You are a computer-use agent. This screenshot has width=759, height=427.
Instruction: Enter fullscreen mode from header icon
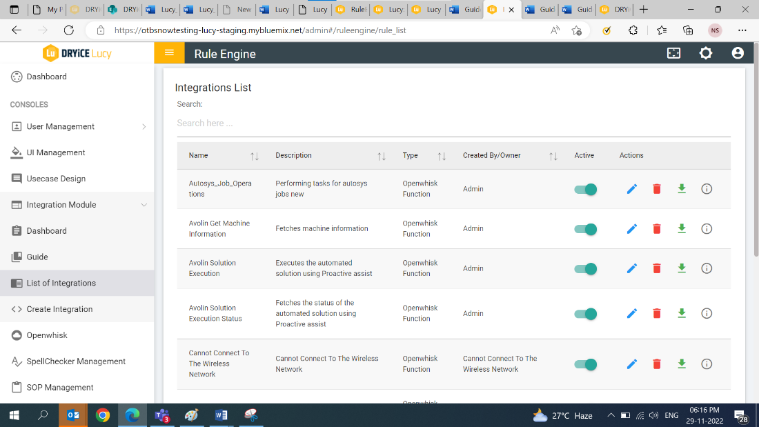pyautogui.click(x=673, y=53)
